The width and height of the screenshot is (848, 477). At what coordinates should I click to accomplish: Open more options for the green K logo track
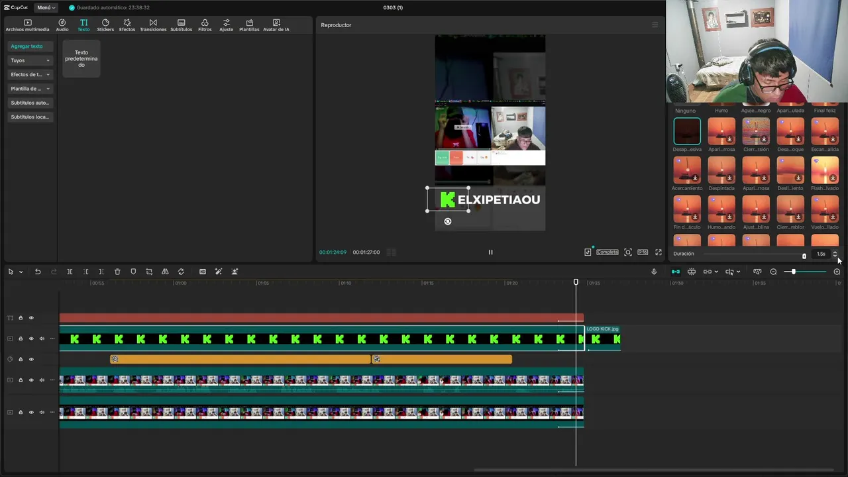tap(52, 339)
